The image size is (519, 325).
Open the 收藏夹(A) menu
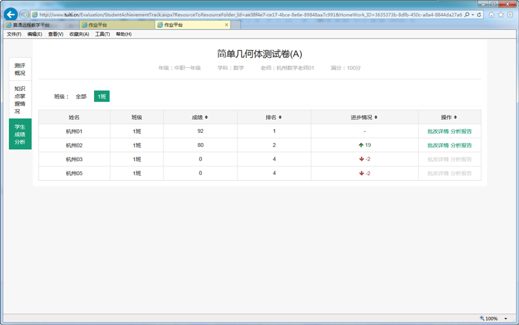coord(79,35)
